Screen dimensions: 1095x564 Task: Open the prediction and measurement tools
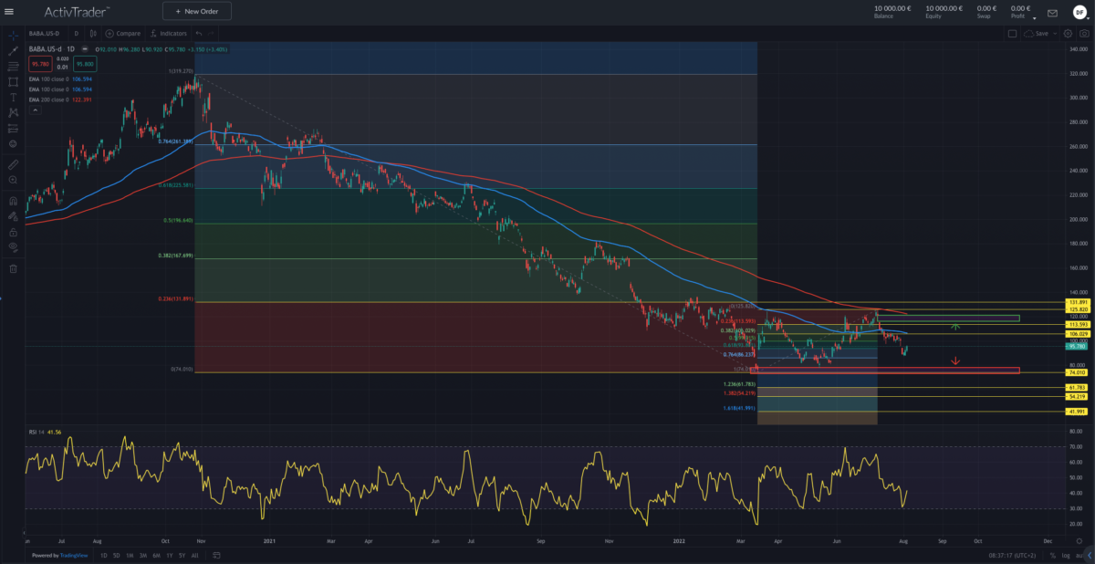(14, 128)
